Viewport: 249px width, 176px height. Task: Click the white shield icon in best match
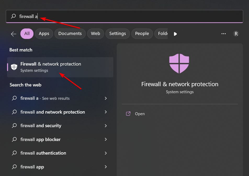(14, 67)
